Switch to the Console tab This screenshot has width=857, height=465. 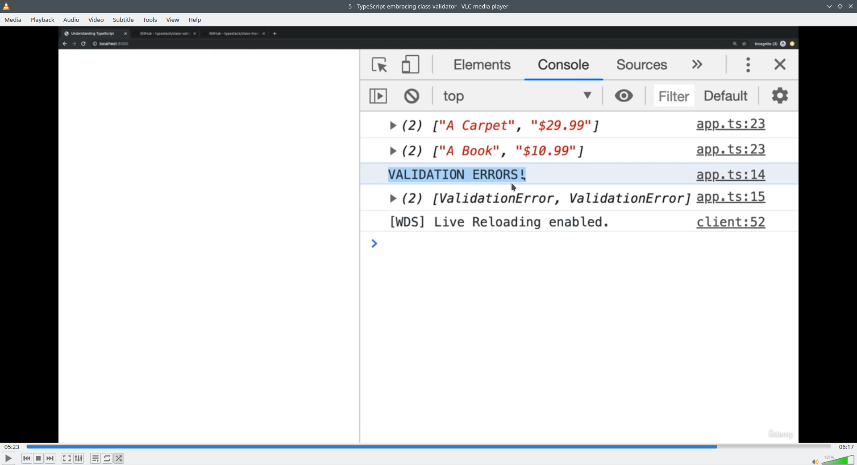(563, 65)
